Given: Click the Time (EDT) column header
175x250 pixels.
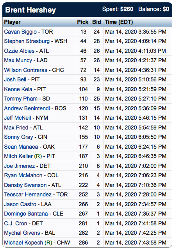Looking at the screenshot, I should click(119, 22).
